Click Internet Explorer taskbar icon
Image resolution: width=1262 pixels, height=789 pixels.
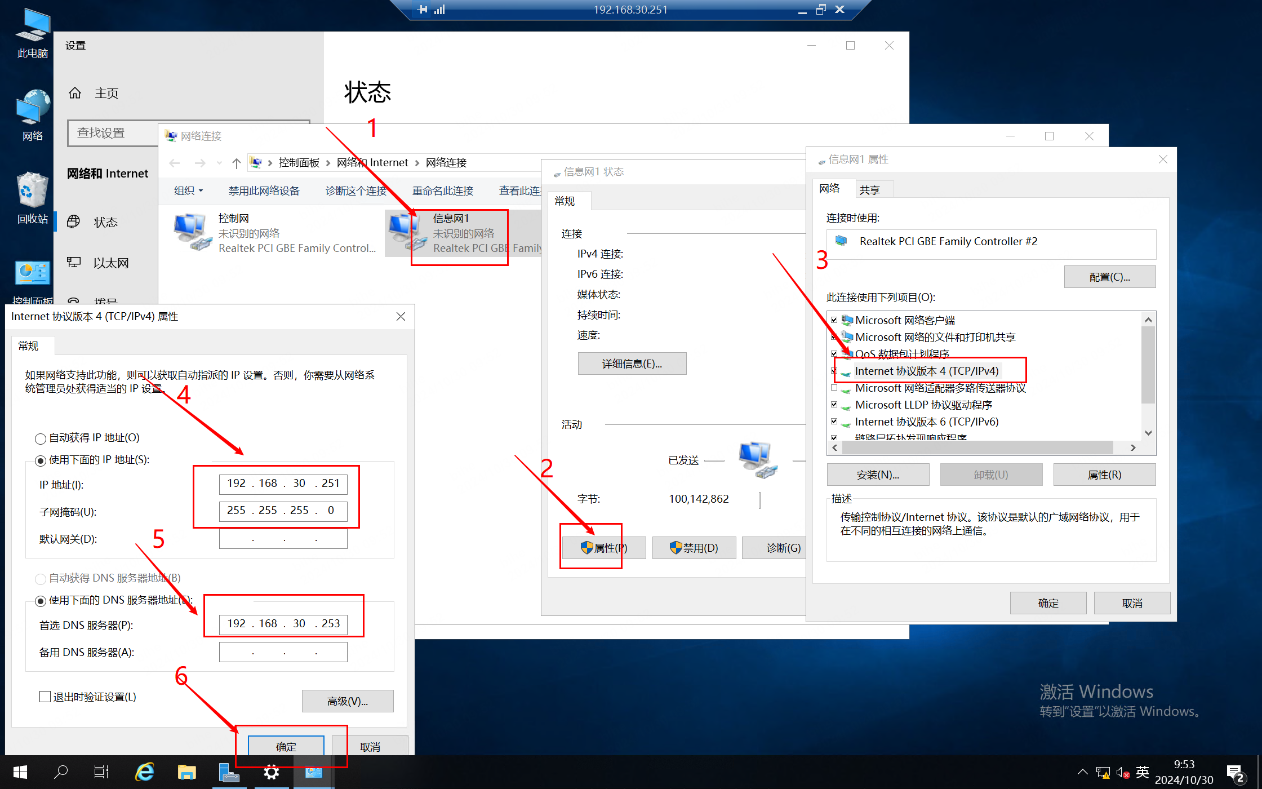pyautogui.click(x=145, y=772)
